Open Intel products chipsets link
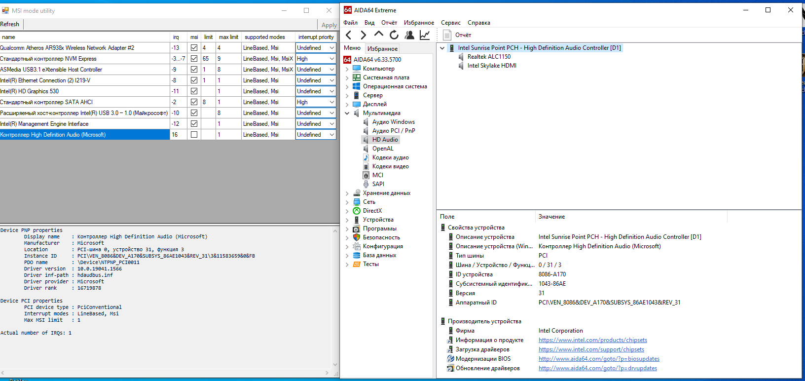The height and width of the screenshot is (381, 805). click(593, 340)
